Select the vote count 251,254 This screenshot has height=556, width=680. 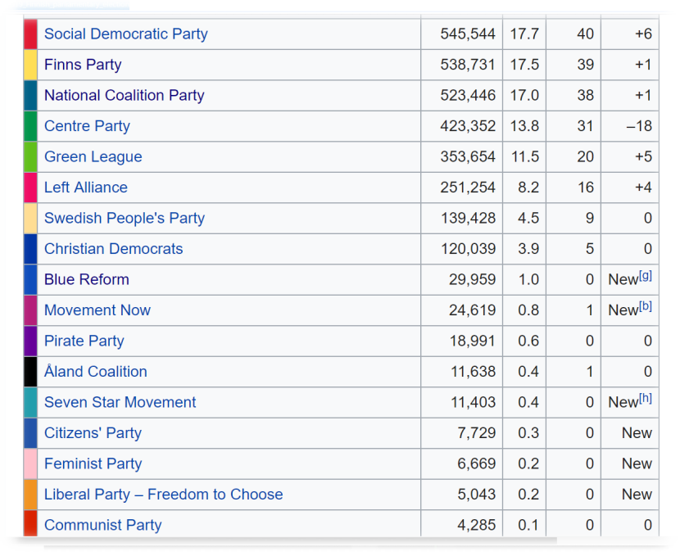point(468,188)
